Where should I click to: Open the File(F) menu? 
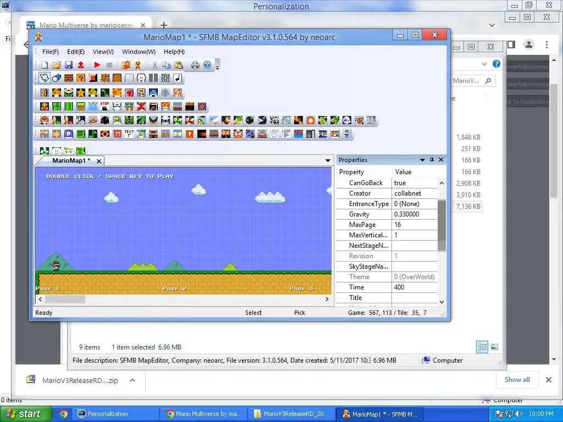[50, 52]
